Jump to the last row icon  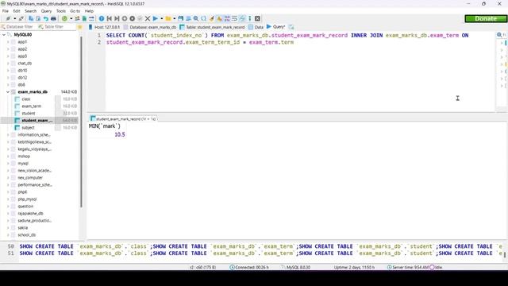[x=117, y=18]
